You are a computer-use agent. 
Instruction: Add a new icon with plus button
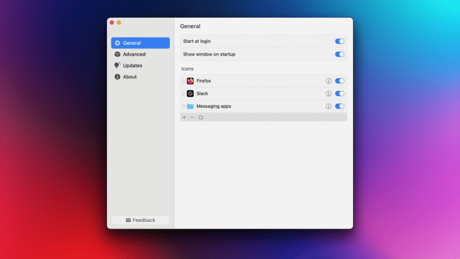(x=184, y=117)
